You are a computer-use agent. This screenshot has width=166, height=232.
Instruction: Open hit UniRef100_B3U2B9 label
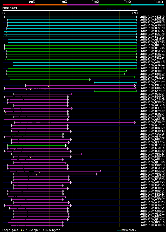(x=152, y=19)
